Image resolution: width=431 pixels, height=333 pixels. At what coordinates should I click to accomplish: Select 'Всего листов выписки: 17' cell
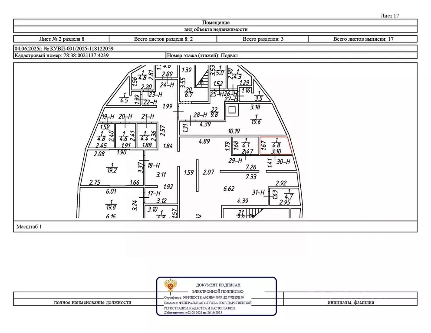tap(363, 39)
